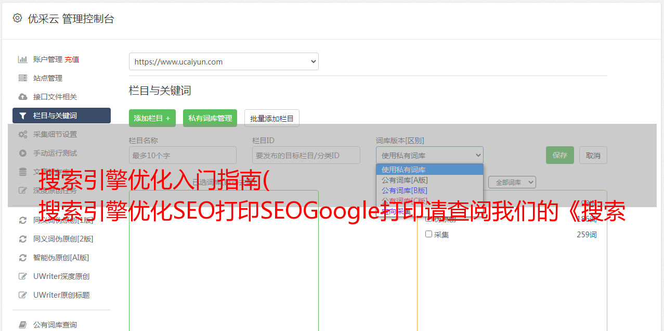
Task: Click the gears icon for 采集细节设置
Action: click(23, 134)
